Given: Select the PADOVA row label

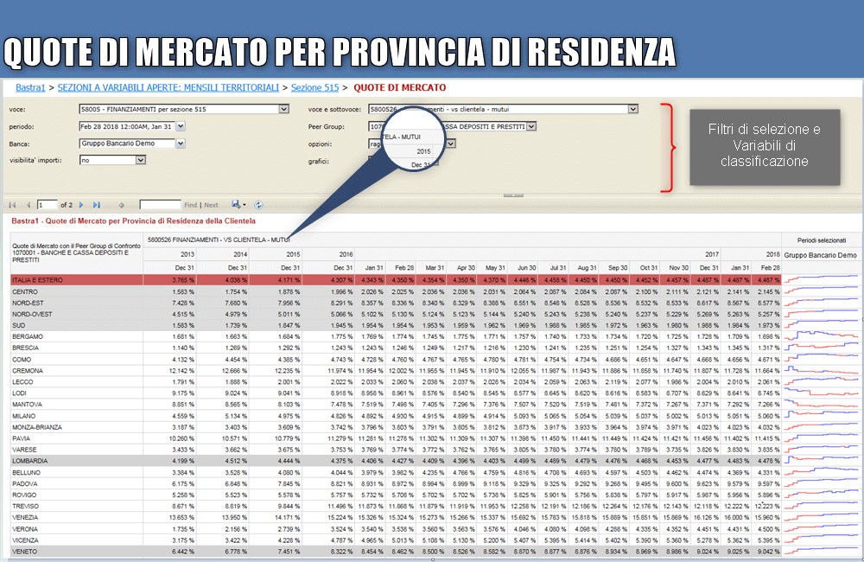Looking at the screenshot, I should (x=25, y=483).
